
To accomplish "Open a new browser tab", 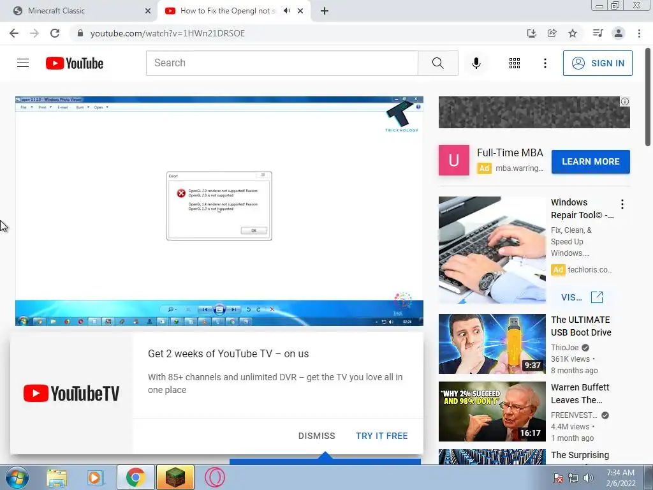I will point(325,11).
